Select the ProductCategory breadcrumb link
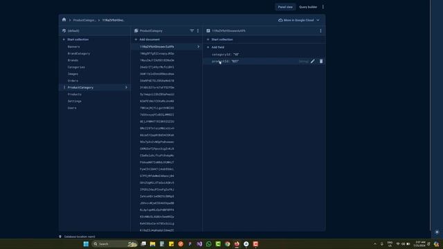 click(84, 20)
